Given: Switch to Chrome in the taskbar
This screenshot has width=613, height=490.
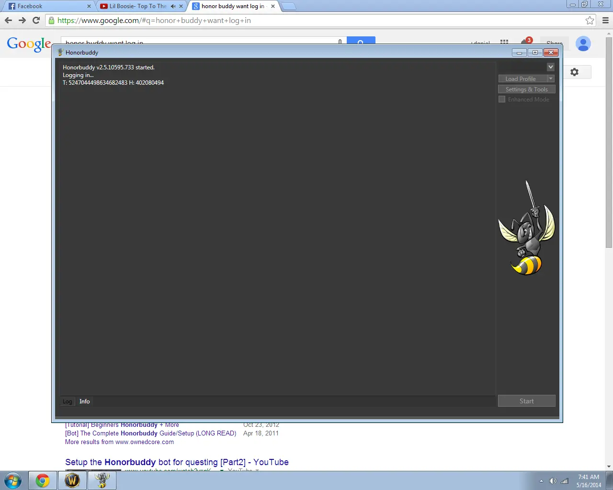Looking at the screenshot, I should 43,480.
